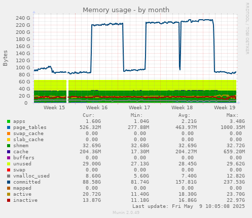252x218 pixels.
Task: Click the 'active' legend label
Action: coord(22,194)
